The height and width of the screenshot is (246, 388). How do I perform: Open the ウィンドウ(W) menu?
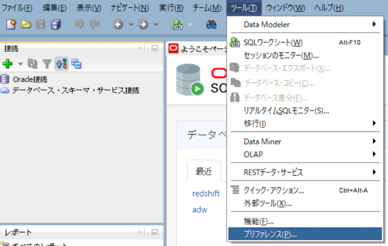285,8
